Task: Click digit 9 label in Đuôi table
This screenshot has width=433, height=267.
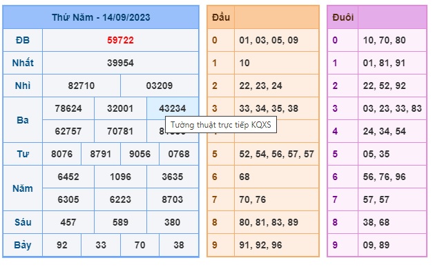Action: [335, 245]
